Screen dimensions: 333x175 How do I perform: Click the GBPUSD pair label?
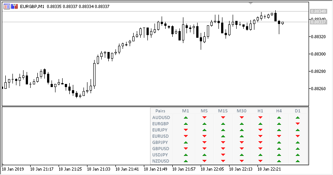tap(161, 148)
